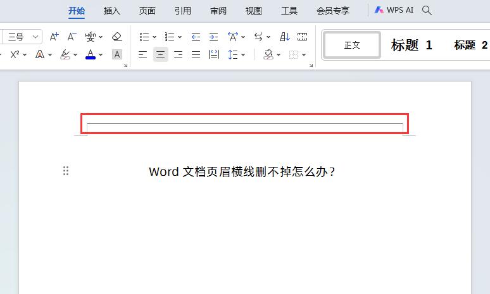Apply distributed alignment

coord(214,55)
